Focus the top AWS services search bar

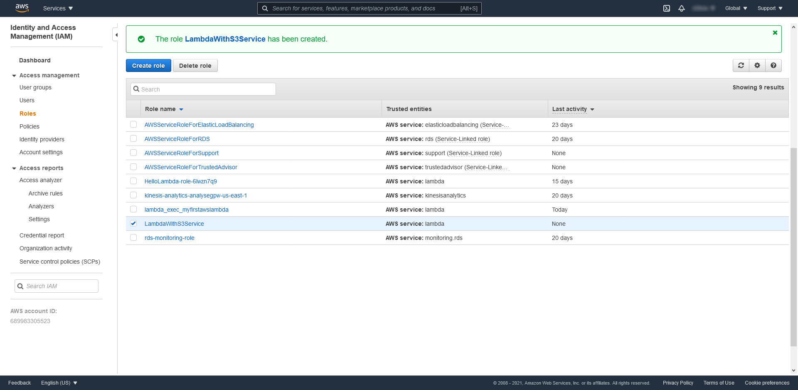pyautogui.click(x=369, y=8)
